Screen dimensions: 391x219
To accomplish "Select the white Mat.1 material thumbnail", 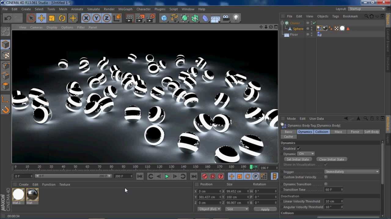I will click(18, 195).
